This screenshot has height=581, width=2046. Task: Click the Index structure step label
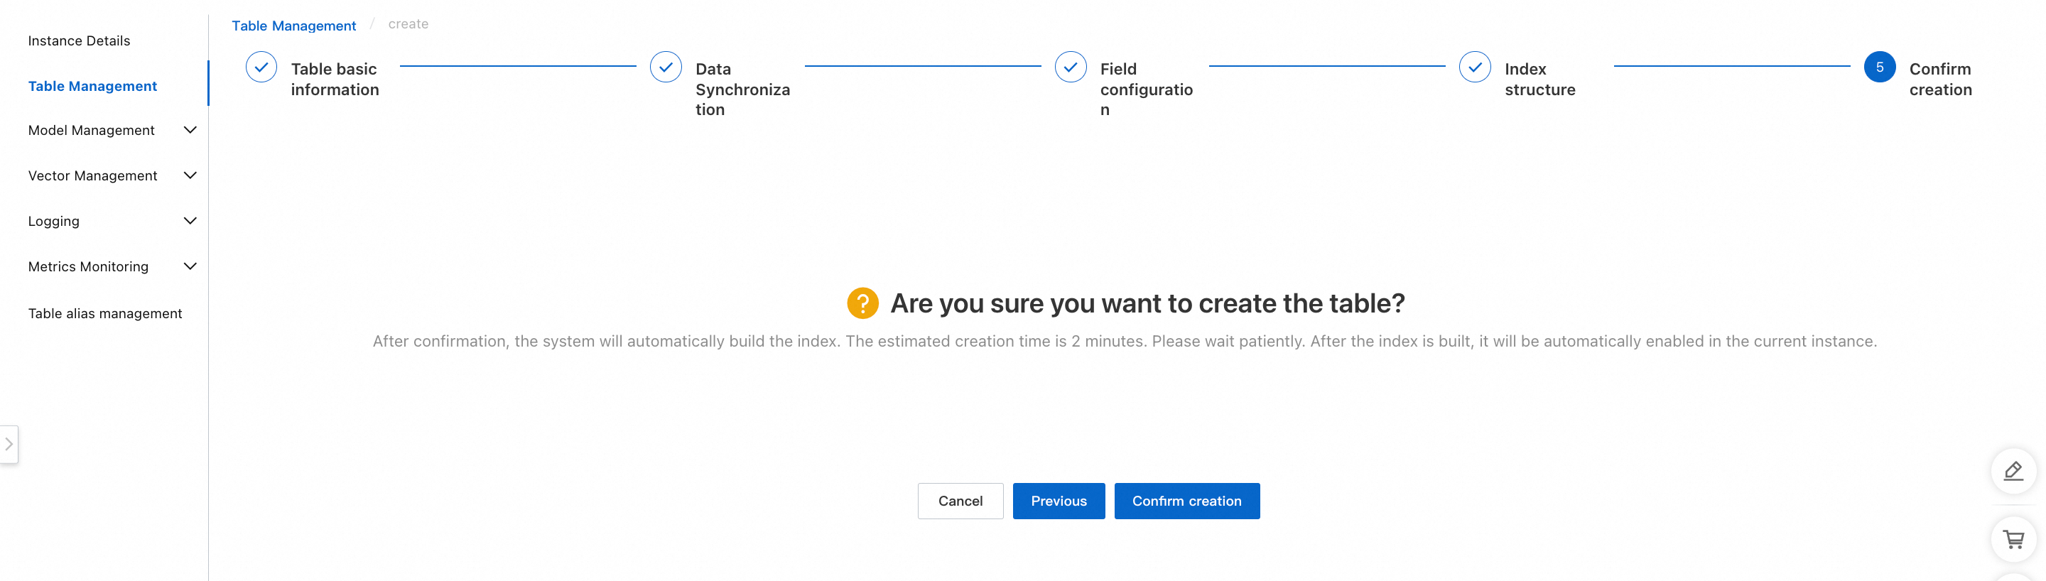pos(1540,80)
